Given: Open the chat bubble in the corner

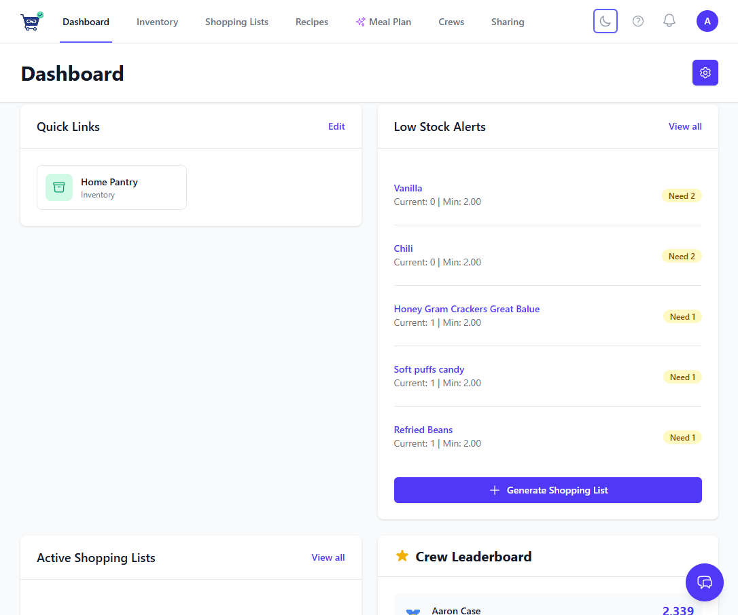Looking at the screenshot, I should click(704, 582).
